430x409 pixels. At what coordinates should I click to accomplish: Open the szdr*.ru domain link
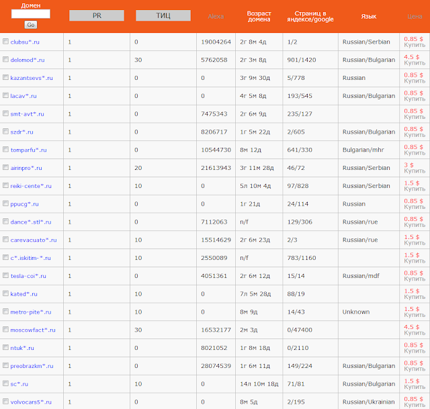tap(21, 132)
